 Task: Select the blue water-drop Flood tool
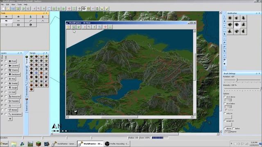(x=31, y=17)
